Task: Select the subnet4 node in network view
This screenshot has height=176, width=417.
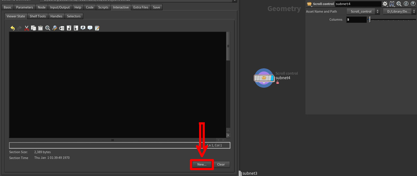Action: [x=264, y=78]
